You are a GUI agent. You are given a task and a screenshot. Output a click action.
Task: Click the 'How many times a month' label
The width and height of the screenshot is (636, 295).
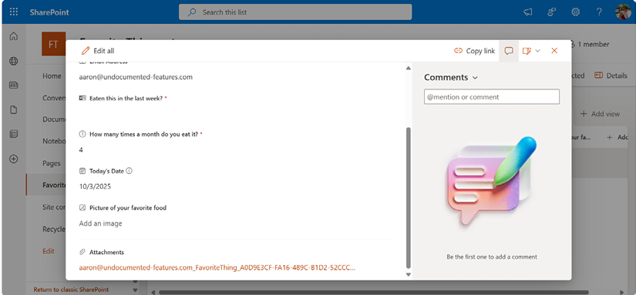143,134
